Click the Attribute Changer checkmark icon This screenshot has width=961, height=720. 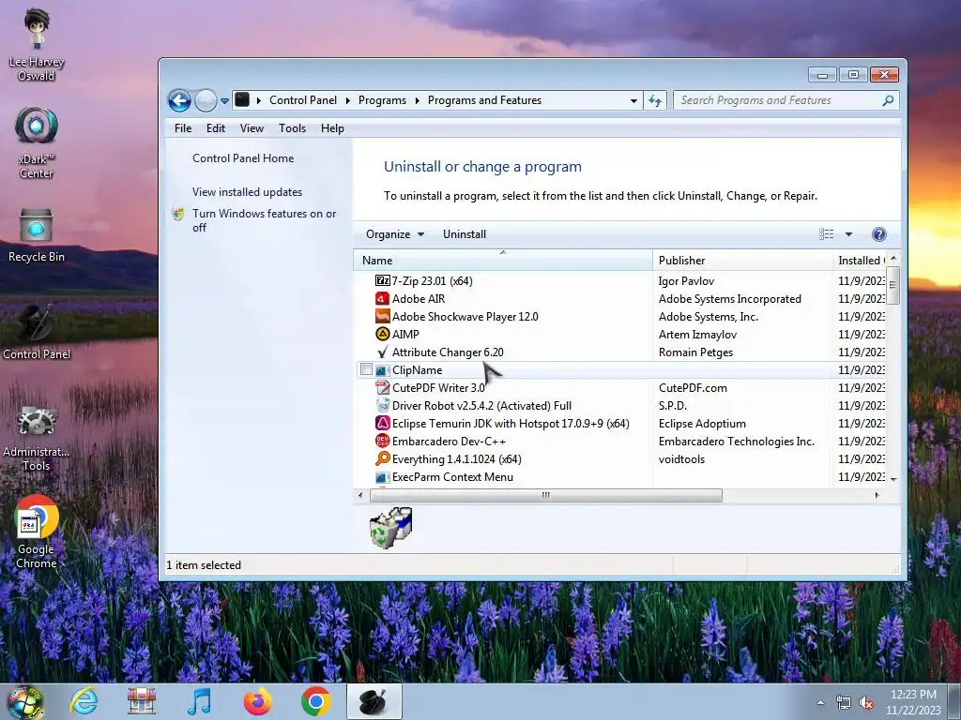click(383, 352)
